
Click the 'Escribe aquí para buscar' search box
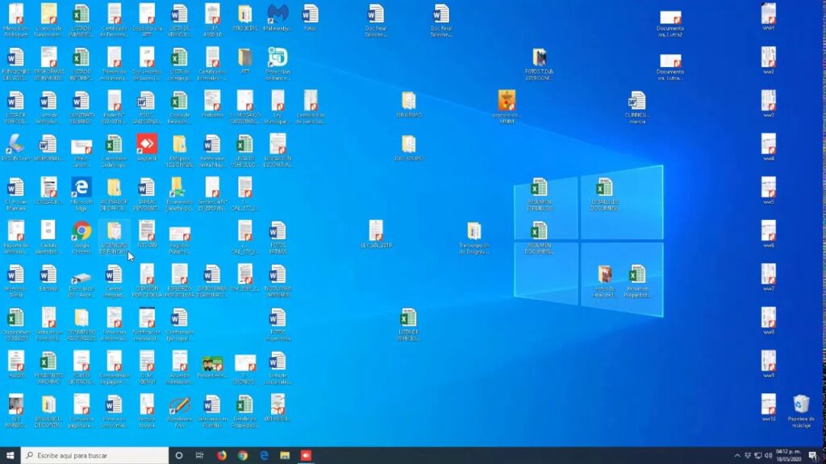(97, 455)
